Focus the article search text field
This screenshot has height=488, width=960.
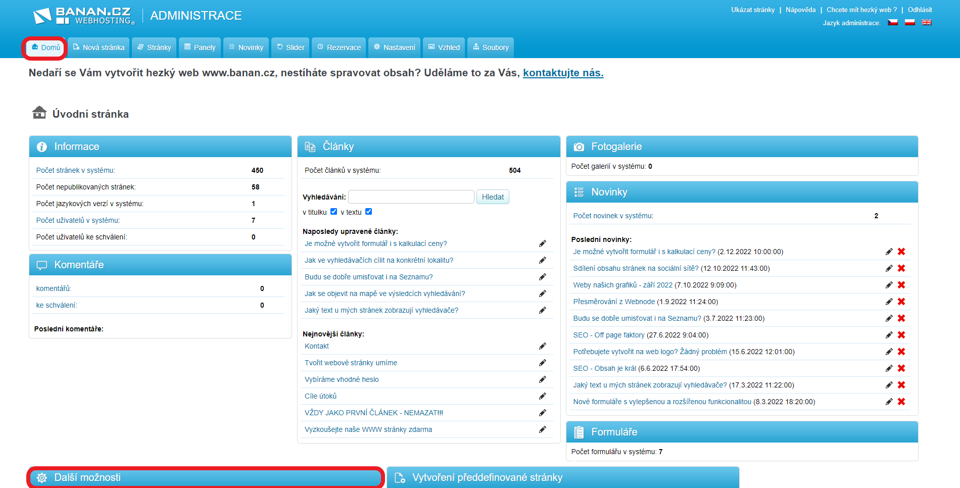pos(411,197)
